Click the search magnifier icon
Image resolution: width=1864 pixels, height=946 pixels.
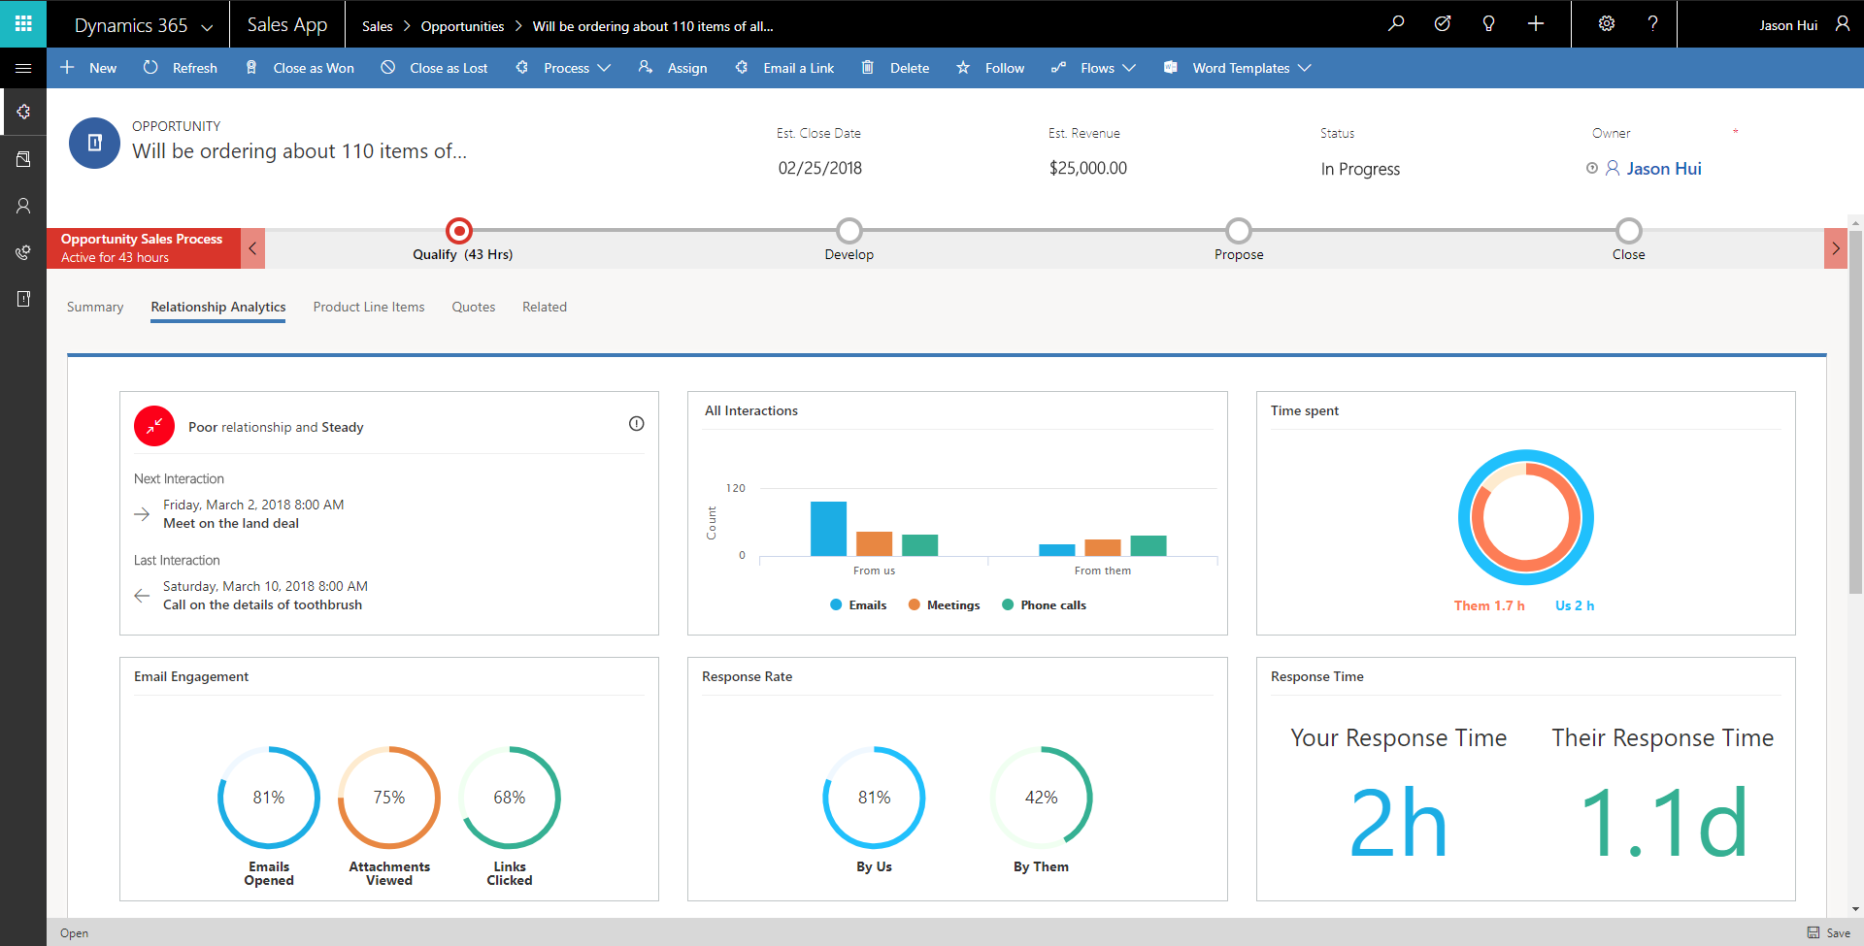1396,23
